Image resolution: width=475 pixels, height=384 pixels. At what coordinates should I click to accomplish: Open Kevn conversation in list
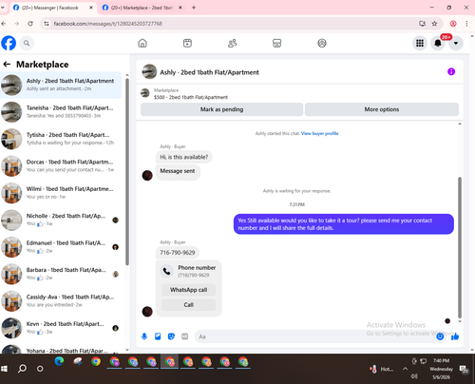[61, 328]
